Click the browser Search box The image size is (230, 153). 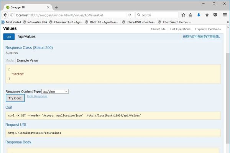click(157, 15)
